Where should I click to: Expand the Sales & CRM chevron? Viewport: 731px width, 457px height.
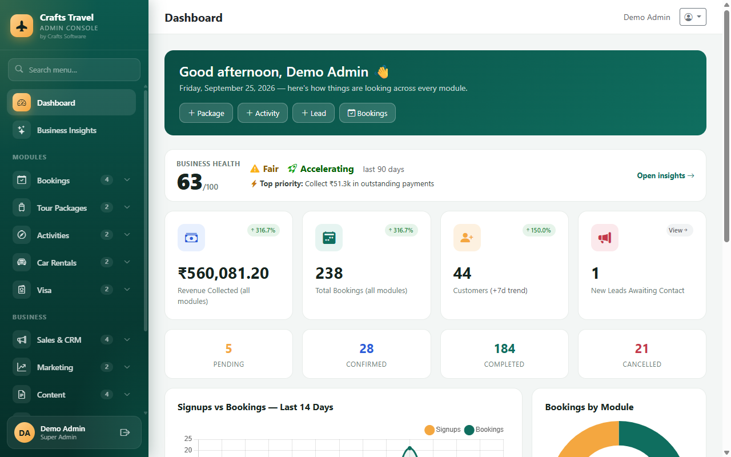127,339
